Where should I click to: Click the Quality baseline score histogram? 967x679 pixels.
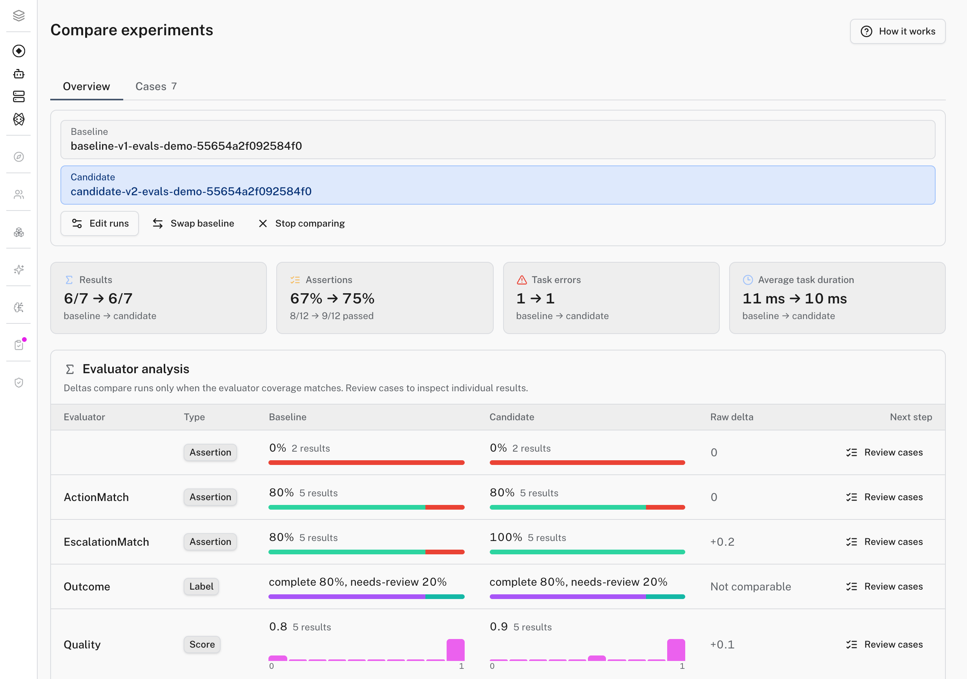coord(367,650)
